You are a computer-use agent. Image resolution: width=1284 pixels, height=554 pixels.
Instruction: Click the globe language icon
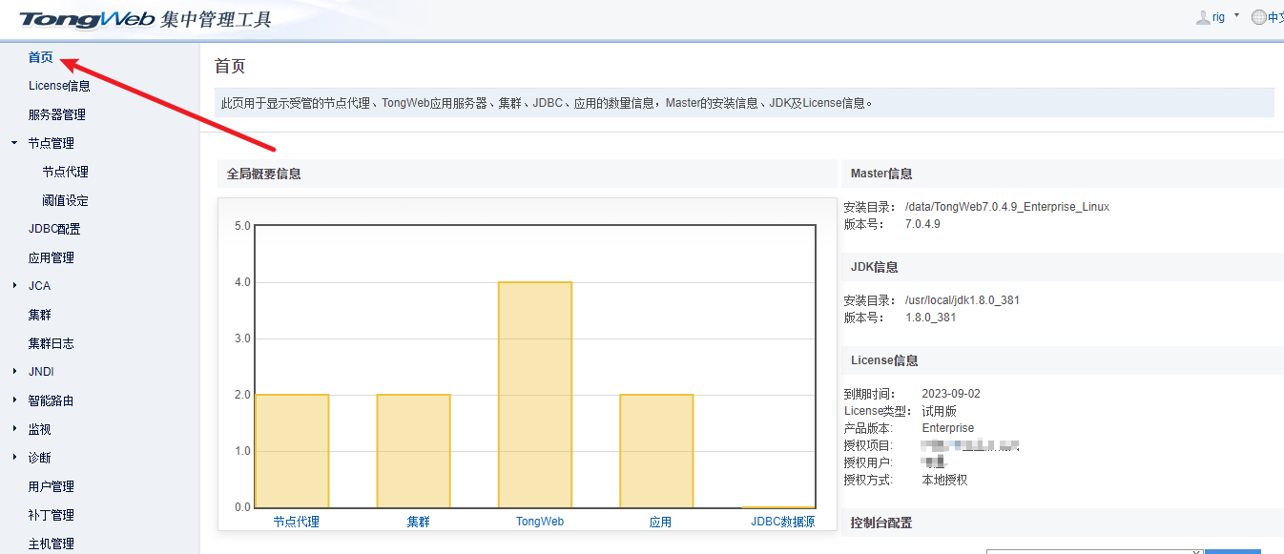1259,17
